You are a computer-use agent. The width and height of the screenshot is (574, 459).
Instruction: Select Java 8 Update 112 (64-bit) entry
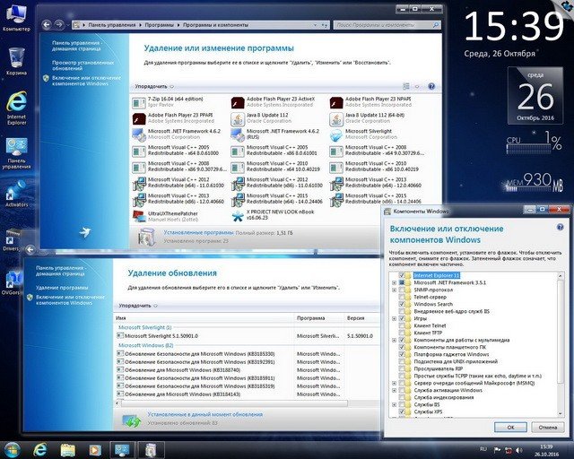(x=367, y=118)
